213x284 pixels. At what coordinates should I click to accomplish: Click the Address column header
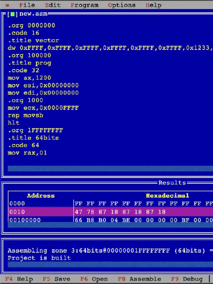point(41,196)
